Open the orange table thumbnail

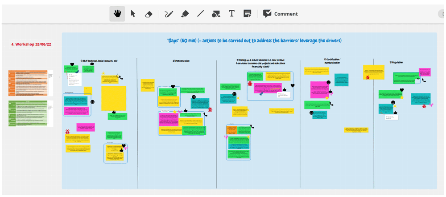(30, 83)
